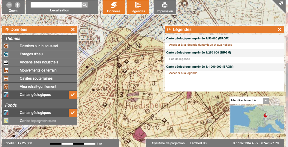Select Cavités souterraines in themes list
The image size is (288, 147).
[x=36, y=78]
